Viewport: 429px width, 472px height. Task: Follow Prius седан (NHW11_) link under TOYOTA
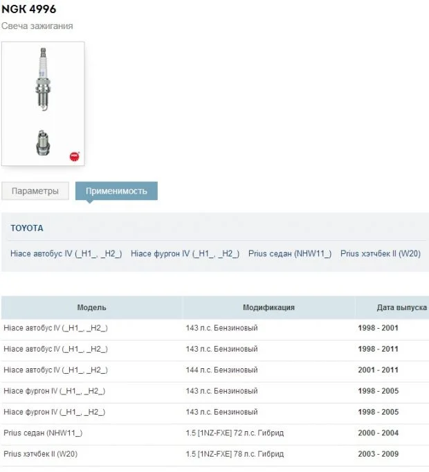tap(289, 254)
